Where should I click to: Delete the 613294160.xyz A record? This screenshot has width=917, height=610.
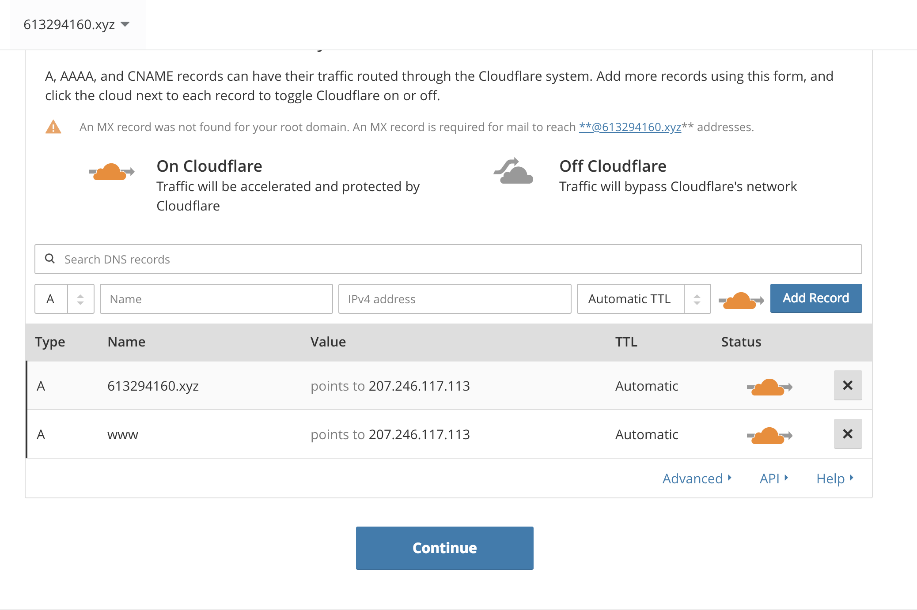[x=848, y=385]
